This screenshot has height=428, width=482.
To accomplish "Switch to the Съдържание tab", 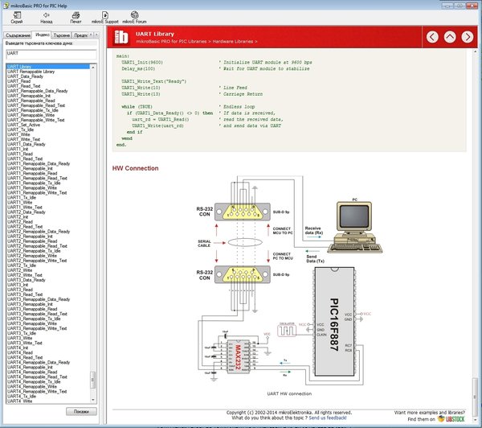I will [18, 35].
